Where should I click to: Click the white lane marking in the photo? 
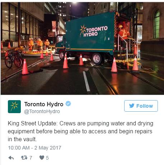86,81
